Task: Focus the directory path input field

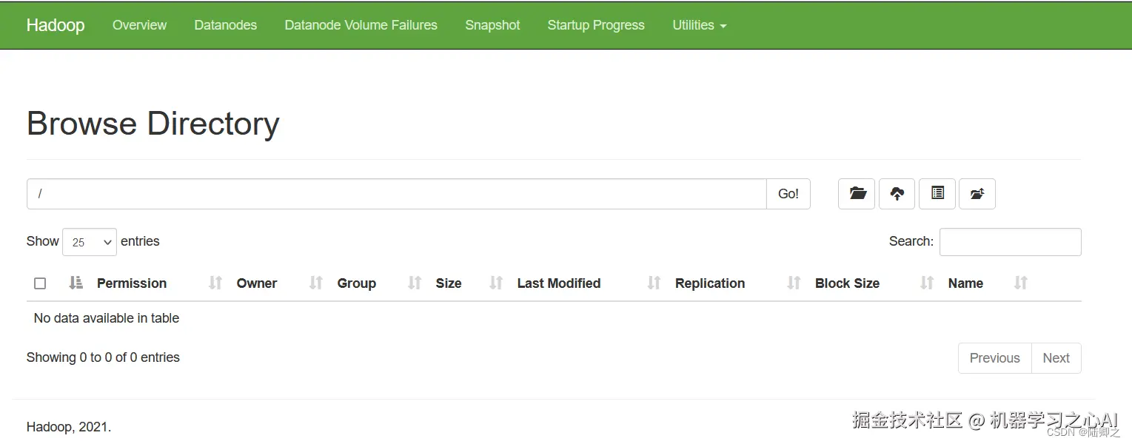Action: coord(396,194)
